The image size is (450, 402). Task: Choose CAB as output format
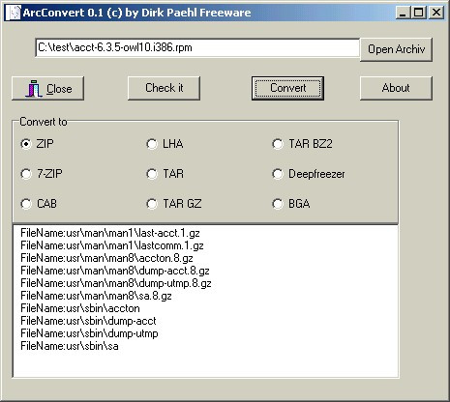click(x=39, y=204)
